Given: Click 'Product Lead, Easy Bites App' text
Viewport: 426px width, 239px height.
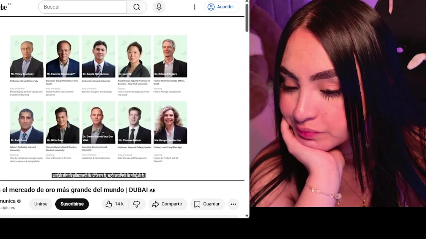Looking at the screenshot, I should [x=168, y=147].
